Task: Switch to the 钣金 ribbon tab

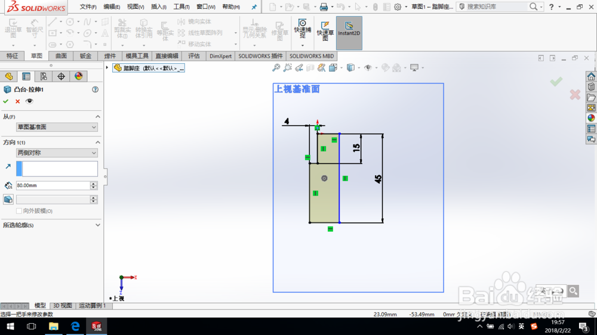Action: click(x=85, y=56)
